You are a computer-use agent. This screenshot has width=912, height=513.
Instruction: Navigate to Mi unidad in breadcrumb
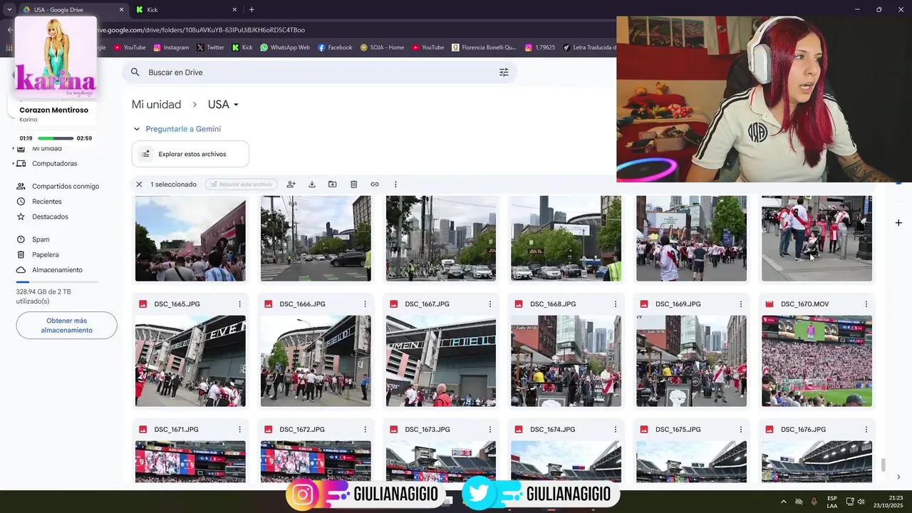tap(156, 105)
